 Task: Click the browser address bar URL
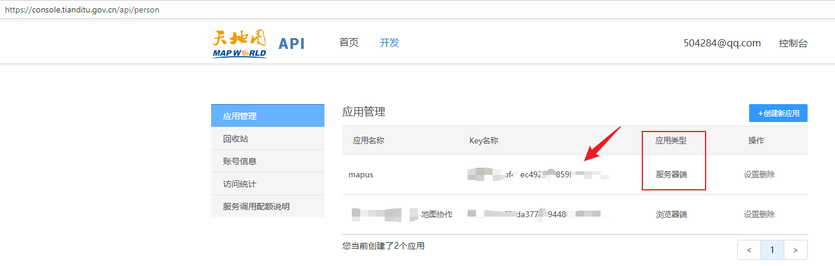[x=82, y=10]
